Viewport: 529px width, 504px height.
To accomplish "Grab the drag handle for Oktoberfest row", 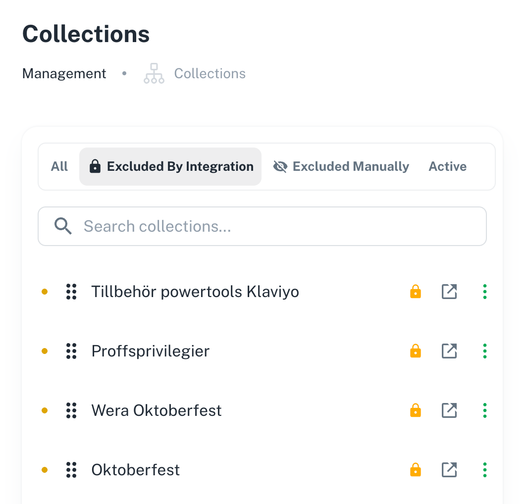I will (x=71, y=470).
